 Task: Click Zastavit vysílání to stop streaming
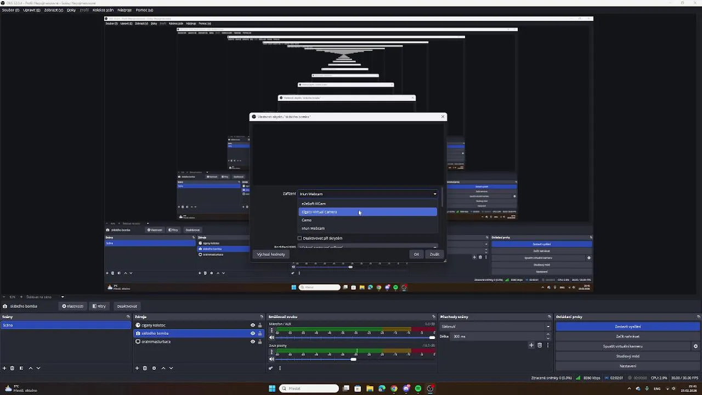[x=628, y=326]
